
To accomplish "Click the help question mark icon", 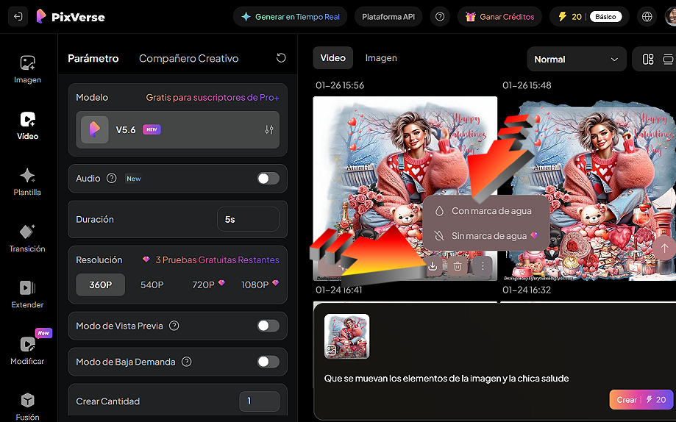I will 440,17.
